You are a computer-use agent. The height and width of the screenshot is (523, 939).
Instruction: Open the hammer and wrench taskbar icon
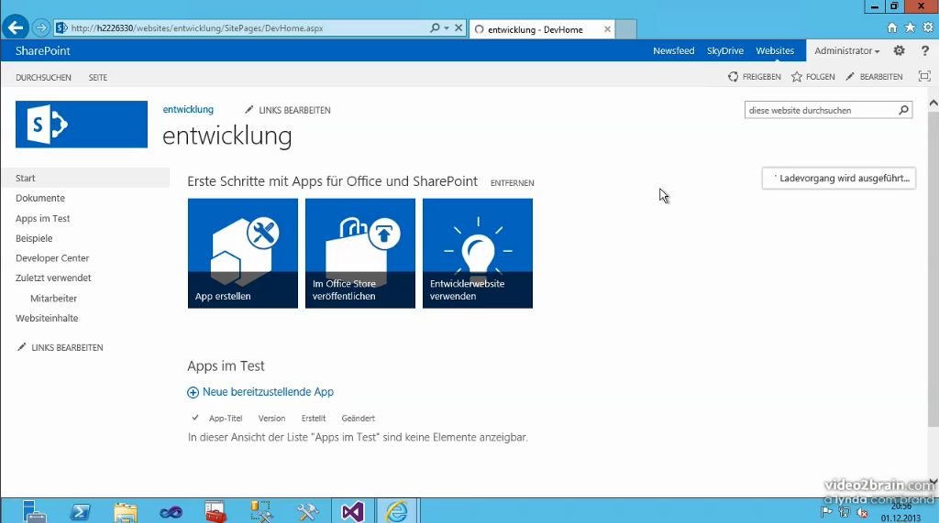point(307,512)
